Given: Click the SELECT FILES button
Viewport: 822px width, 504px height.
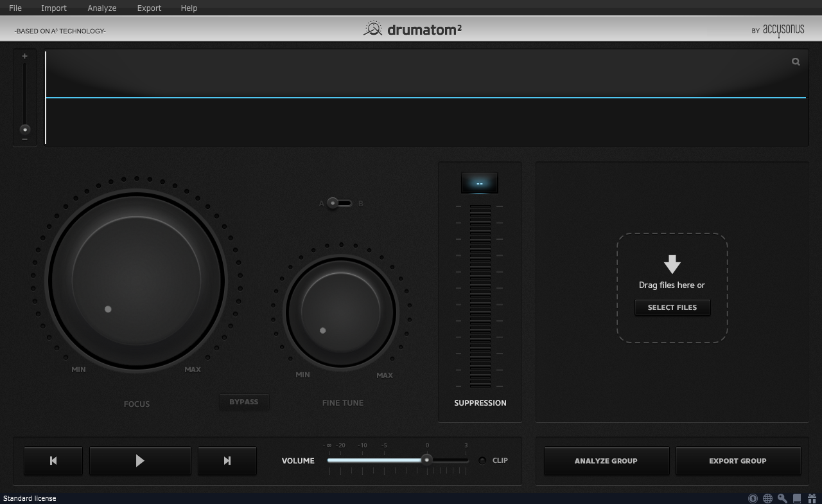Looking at the screenshot, I should [x=672, y=307].
